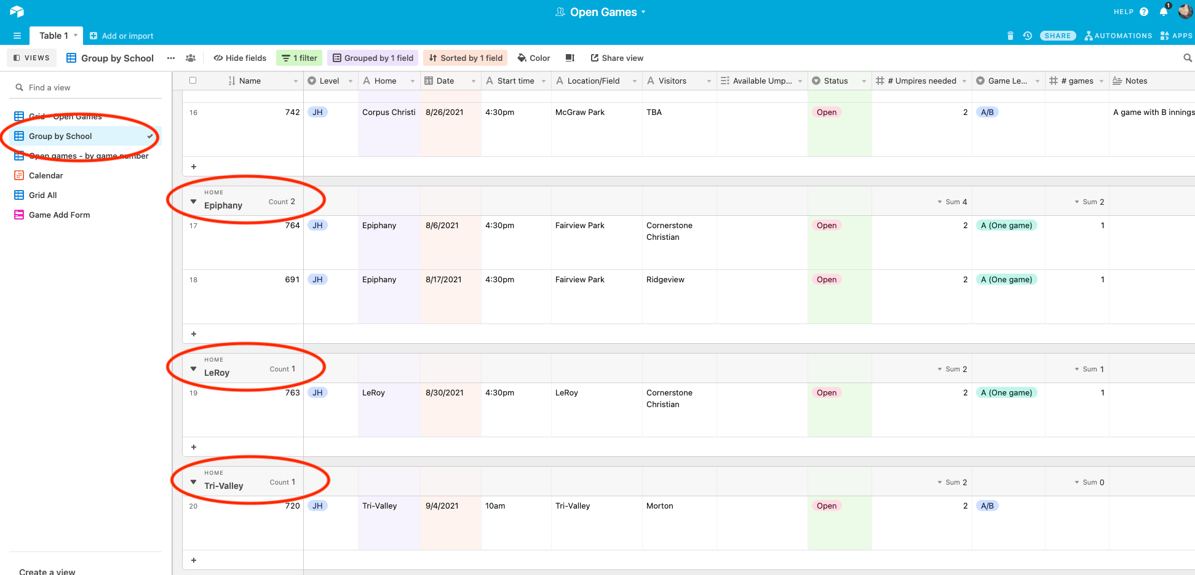This screenshot has height=575, width=1195.
Task: Click the Airtable home logo
Action: coord(17,12)
